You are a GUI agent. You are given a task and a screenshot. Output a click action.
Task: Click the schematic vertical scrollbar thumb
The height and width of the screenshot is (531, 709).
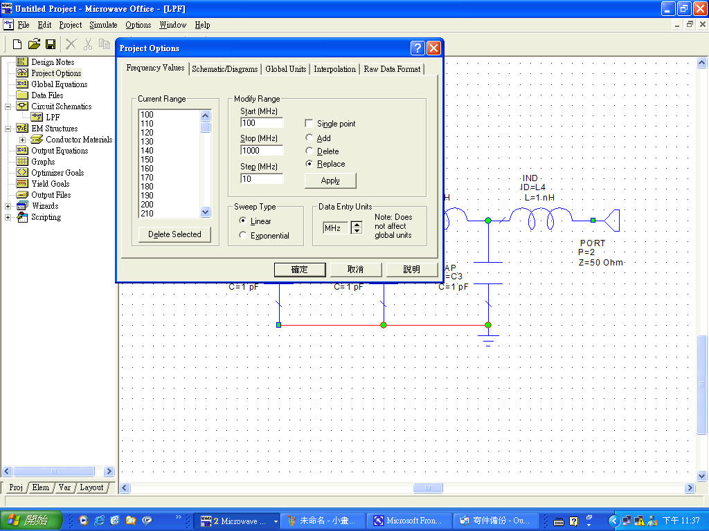point(702,384)
